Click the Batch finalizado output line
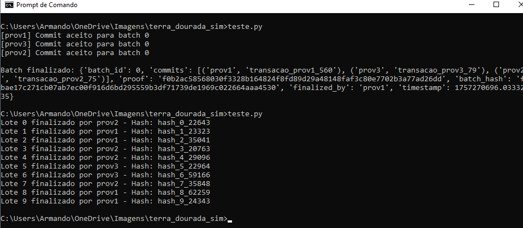Image resolution: width=523 pixels, height=228 pixels. click(x=261, y=70)
